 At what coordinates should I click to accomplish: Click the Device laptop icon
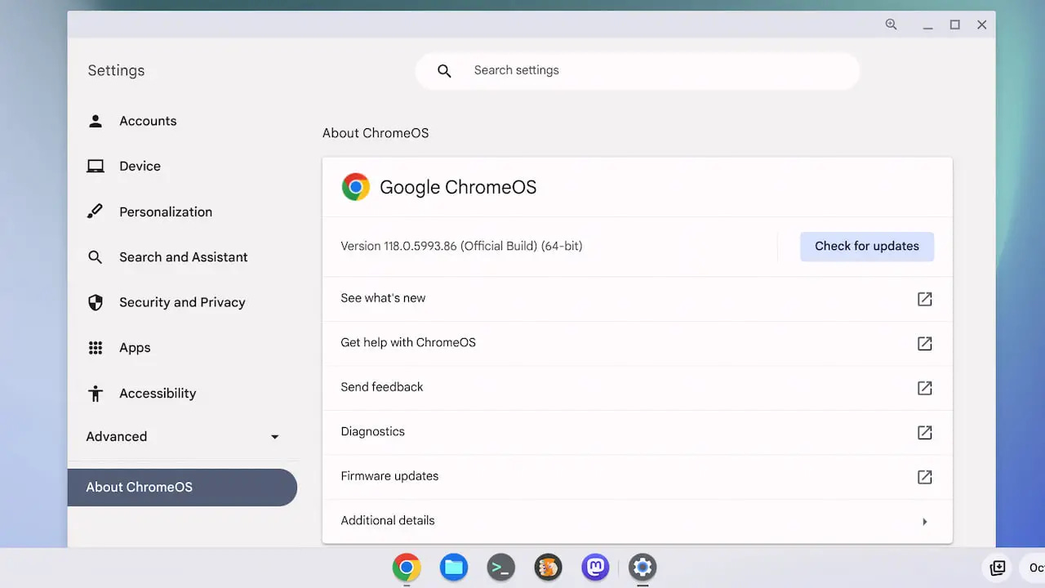(x=96, y=167)
